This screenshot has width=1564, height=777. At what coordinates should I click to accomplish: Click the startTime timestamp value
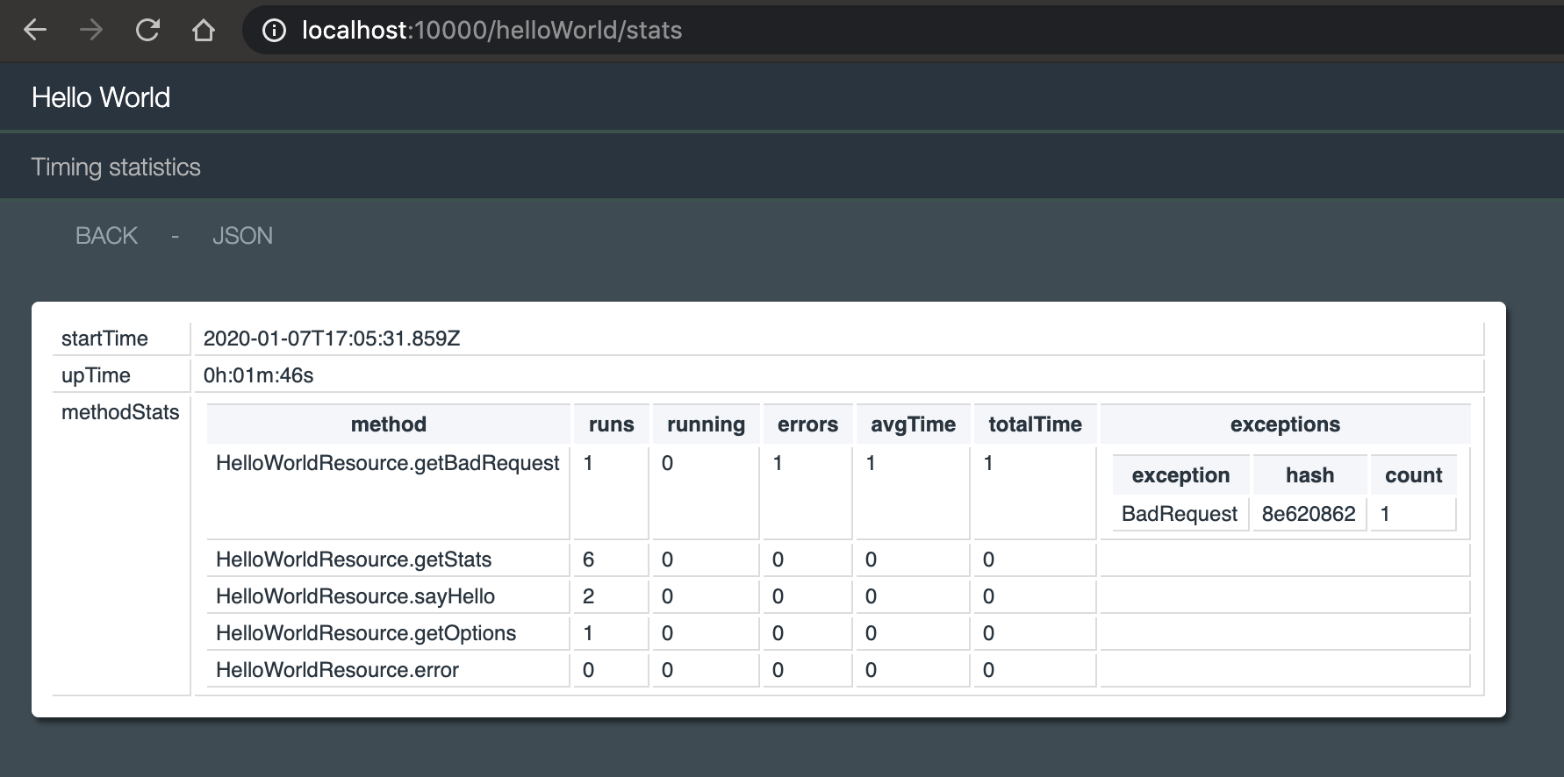(332, 339)
